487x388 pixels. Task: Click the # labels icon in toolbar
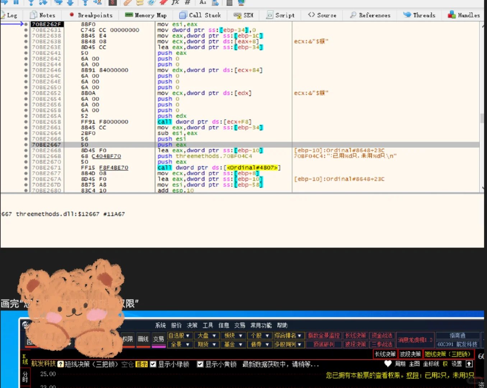[187, 3]
